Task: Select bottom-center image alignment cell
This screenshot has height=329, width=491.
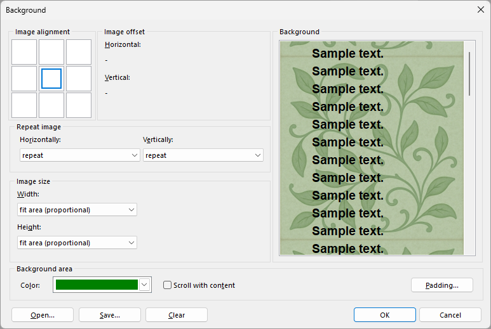Action: coord(51,105)
